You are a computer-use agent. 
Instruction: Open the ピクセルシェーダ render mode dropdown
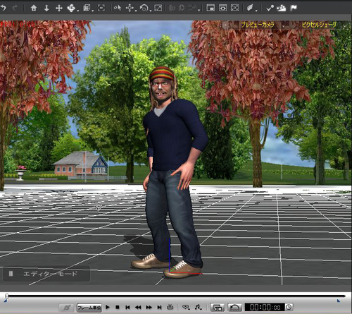coord(319,25)
